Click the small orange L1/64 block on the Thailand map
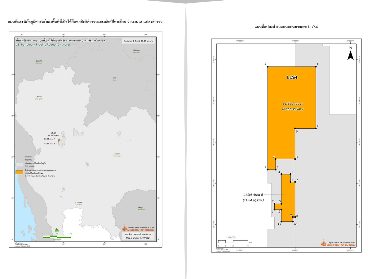 tap(59, 141)
